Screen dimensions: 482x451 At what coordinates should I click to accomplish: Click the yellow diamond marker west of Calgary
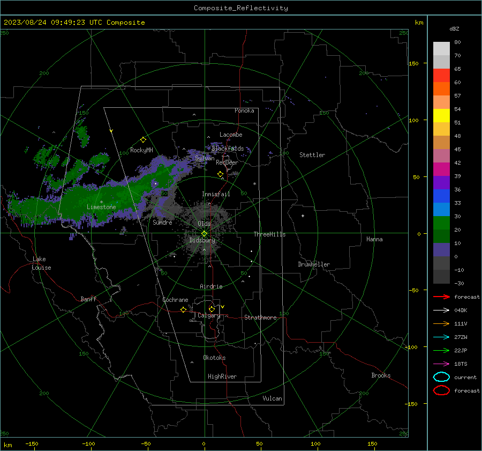click(x=183, y=310)
